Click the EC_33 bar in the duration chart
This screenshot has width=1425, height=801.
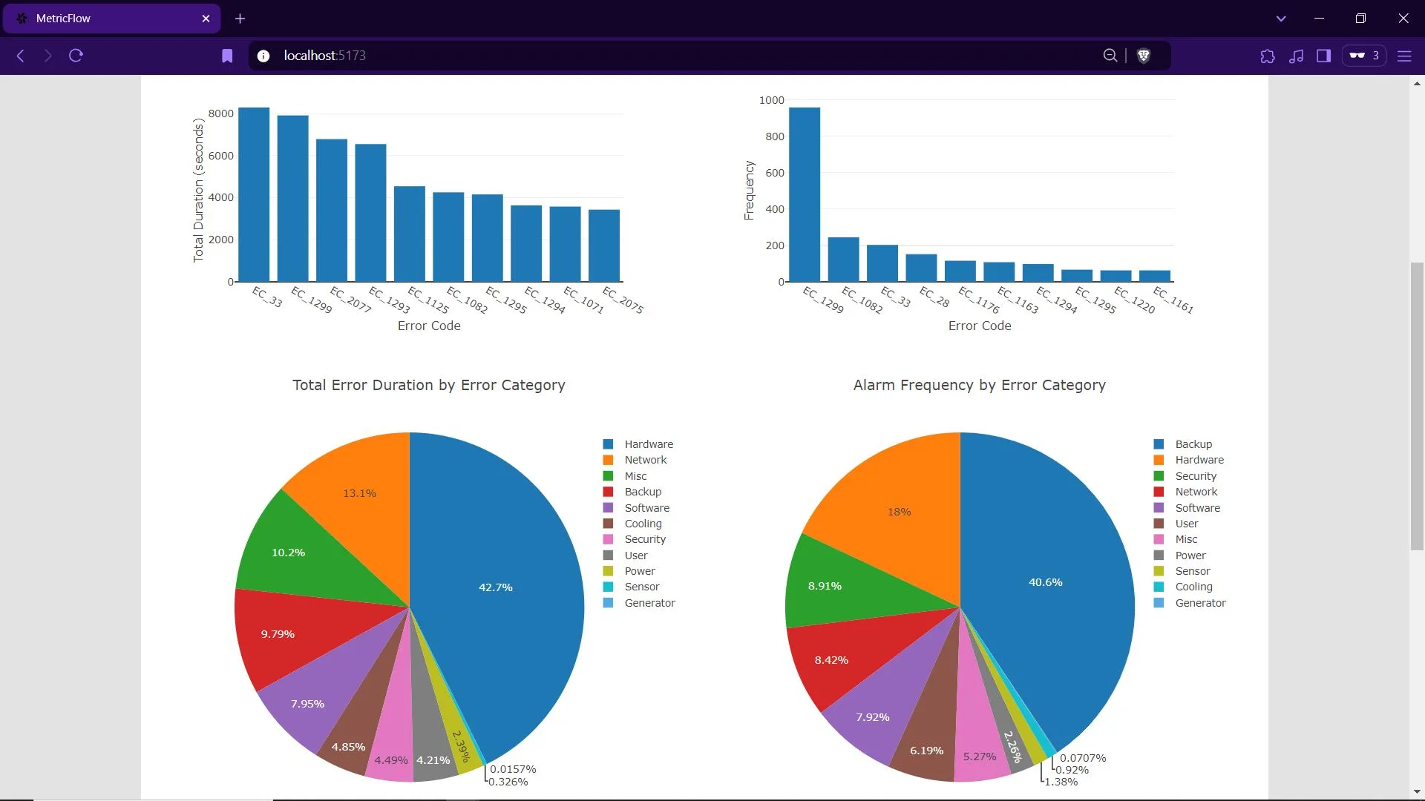(x=254, y=194)
